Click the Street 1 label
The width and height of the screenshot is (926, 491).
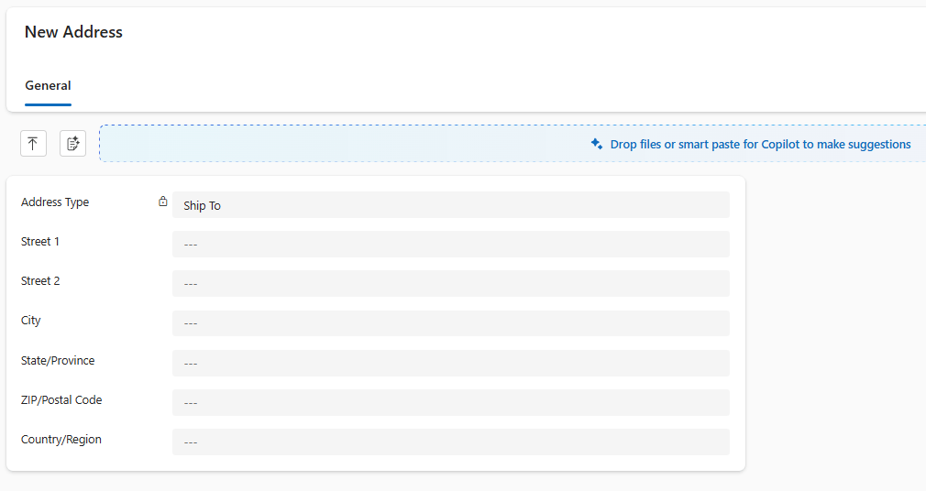40,242
